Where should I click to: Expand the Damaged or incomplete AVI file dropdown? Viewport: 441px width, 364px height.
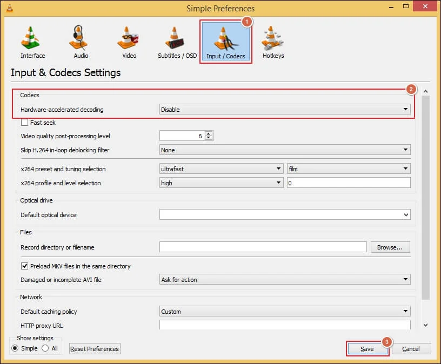tap(285, 280)
